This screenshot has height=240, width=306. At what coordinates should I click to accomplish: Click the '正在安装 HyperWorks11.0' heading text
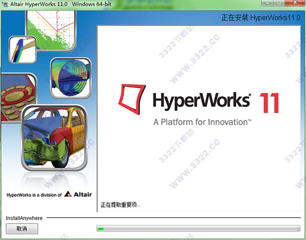click(x=261, y=18)
